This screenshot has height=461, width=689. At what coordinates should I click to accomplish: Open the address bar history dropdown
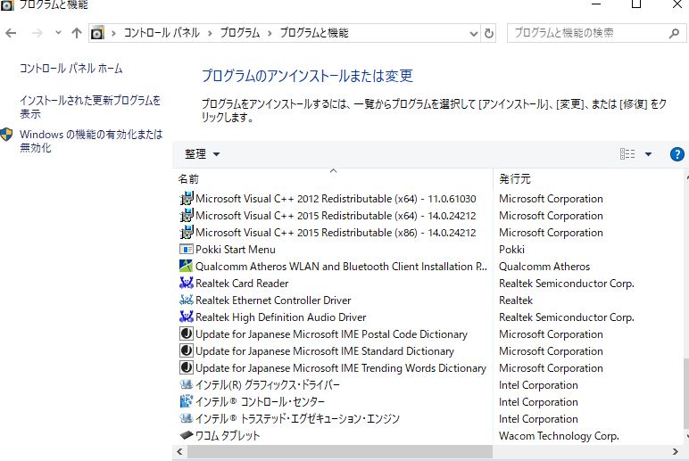coord(472,33)
